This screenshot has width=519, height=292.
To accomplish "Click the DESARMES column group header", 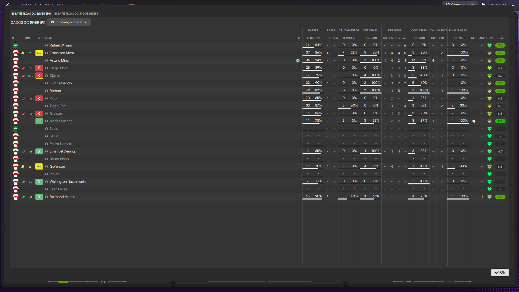I will point(370,31).
